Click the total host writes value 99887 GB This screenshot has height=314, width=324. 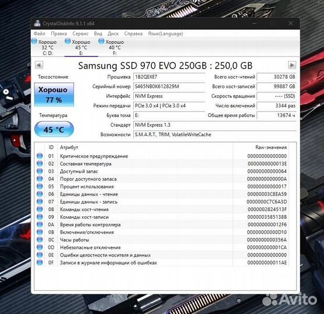tap(276, 87)
